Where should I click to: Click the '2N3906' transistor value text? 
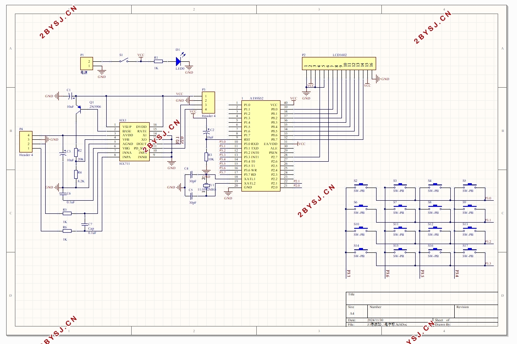point(95,106)
